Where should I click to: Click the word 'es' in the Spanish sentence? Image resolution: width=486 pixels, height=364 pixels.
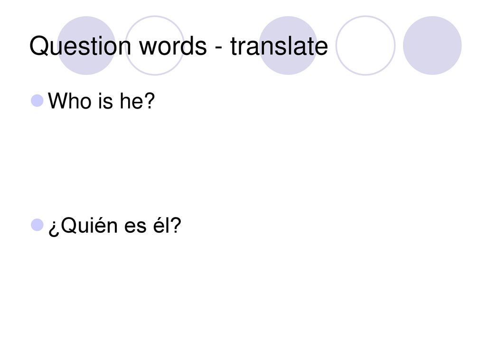pyautogui.click(x=135, y=227)
